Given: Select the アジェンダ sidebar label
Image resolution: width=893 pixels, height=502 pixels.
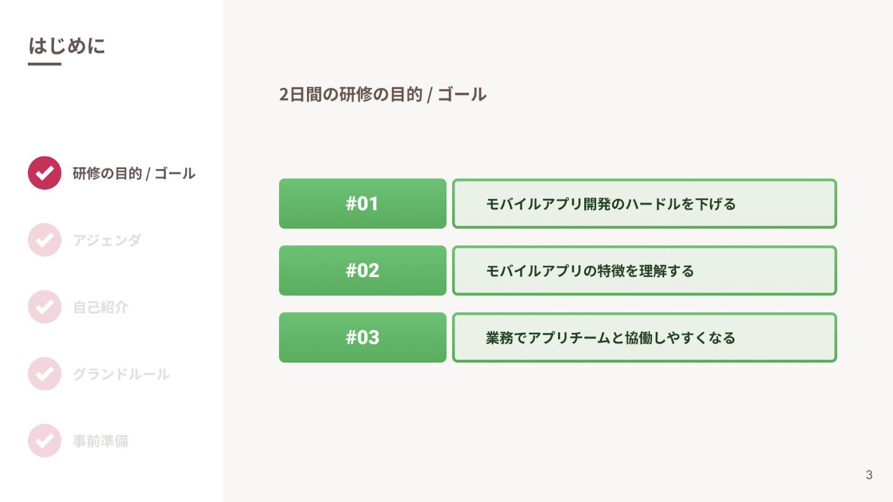Looking at the screenshot, I should (x=107, y=240).
